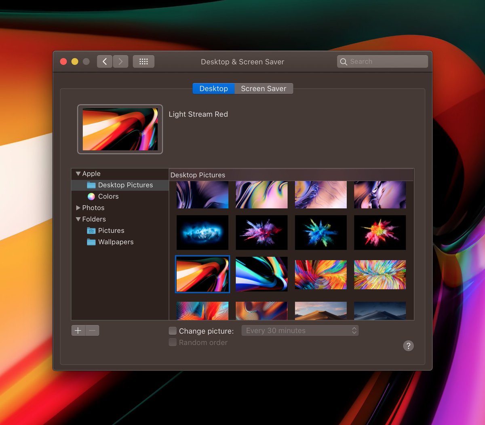
Task: Open help with the question mark button
Action: pyautogui.click(x=408, y=346)
